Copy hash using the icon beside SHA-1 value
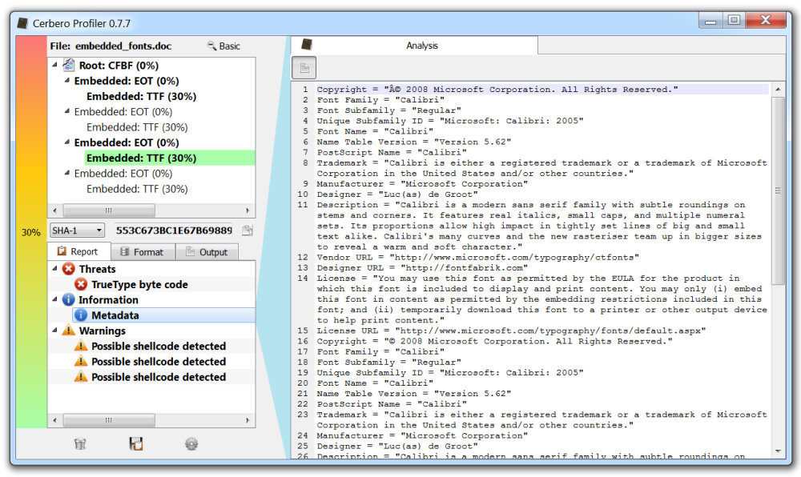This screenshot has width=801, height=477. click(x=248, y=230)
